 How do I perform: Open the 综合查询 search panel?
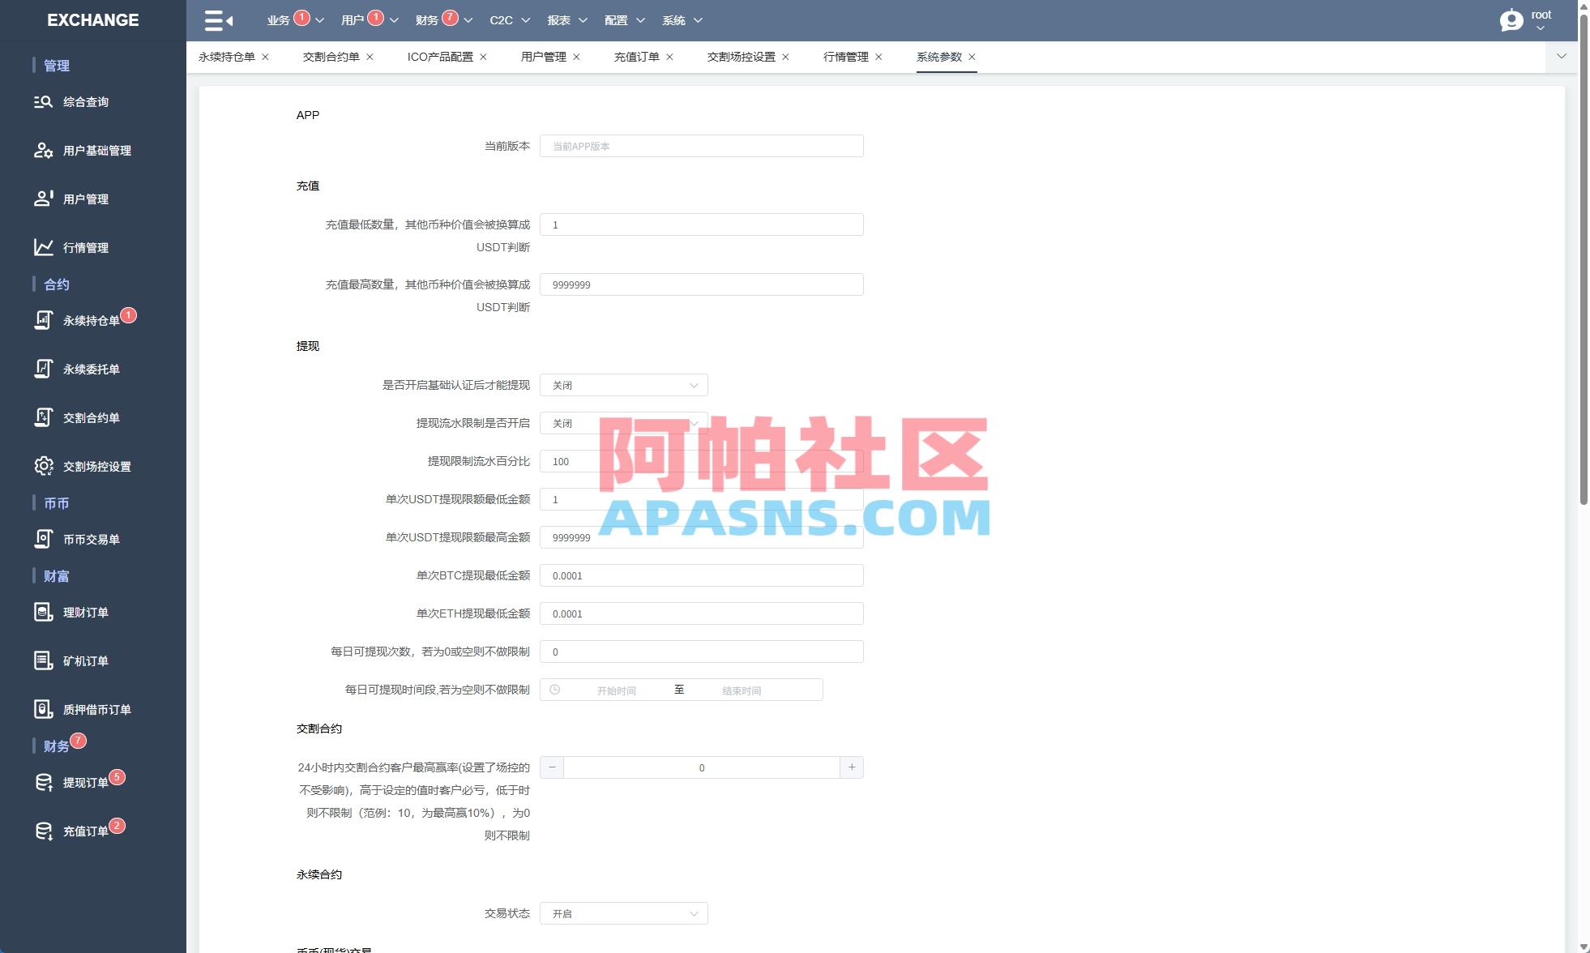[x=86, y=101]
